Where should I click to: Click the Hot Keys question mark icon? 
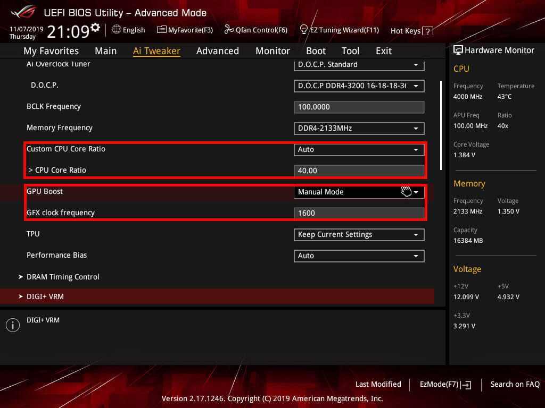point(427,31)
